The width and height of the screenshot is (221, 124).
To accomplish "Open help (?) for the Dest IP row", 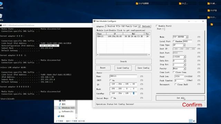I will [199, 49].
